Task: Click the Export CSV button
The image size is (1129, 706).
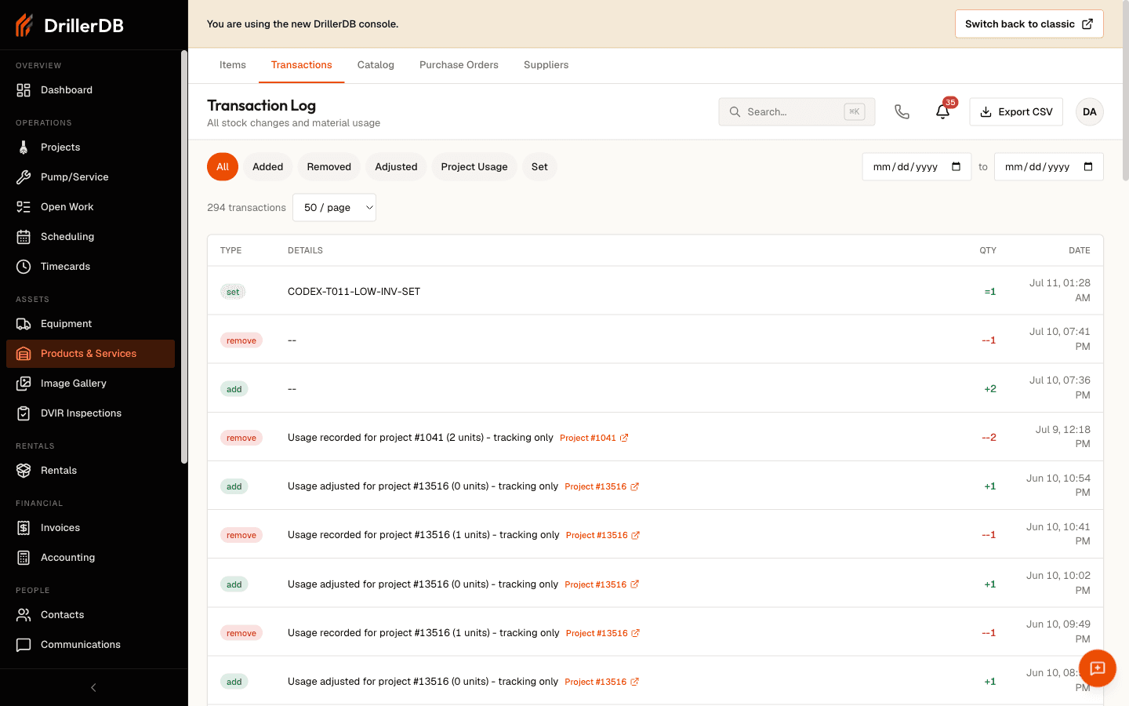Action: pos(1016,112)
